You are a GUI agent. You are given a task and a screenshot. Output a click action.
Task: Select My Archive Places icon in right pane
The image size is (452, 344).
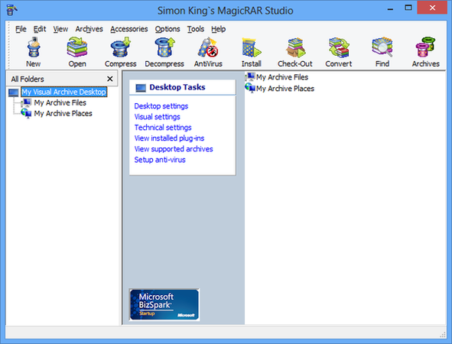tap(250, 88)
